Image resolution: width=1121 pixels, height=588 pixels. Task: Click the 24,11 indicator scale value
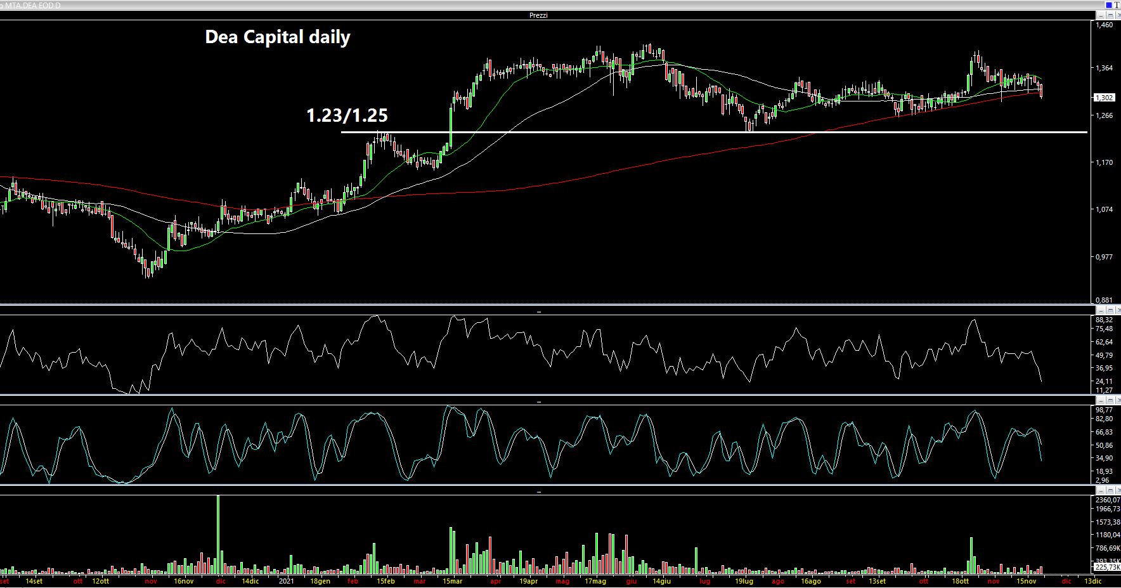1105,381
